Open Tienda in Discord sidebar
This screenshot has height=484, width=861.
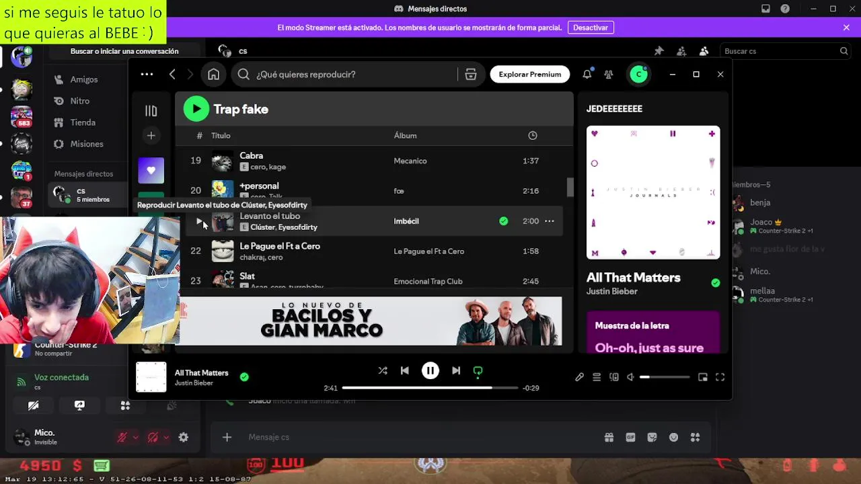click(x=83, y=122)
